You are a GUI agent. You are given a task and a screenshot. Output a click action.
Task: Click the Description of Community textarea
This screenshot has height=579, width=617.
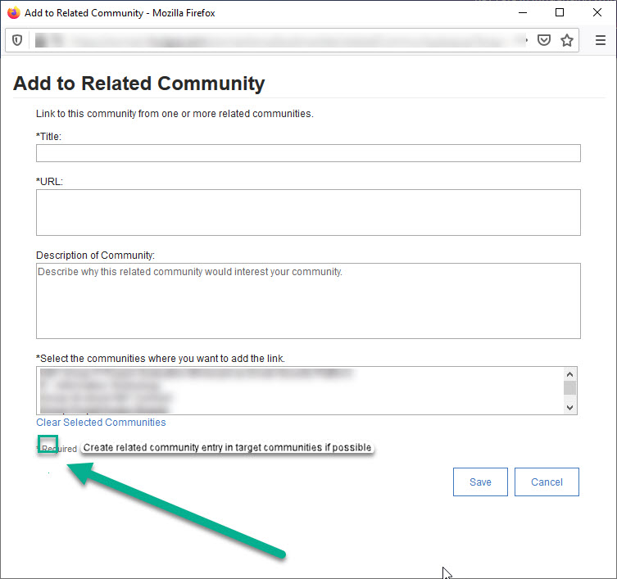[x=308, y=301]
